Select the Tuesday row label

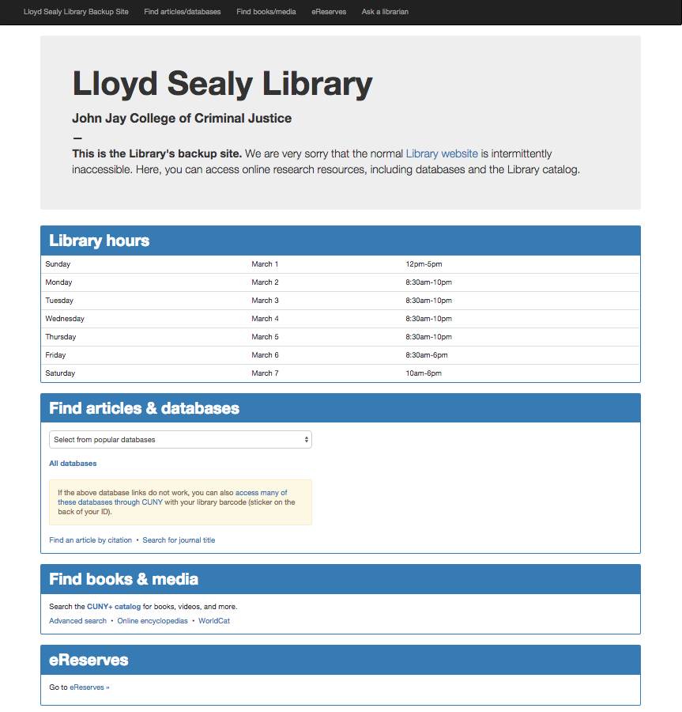click(59, 301)
